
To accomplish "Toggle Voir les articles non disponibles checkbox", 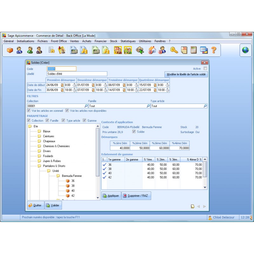I will pyautogui.click(x=67, y=110).
